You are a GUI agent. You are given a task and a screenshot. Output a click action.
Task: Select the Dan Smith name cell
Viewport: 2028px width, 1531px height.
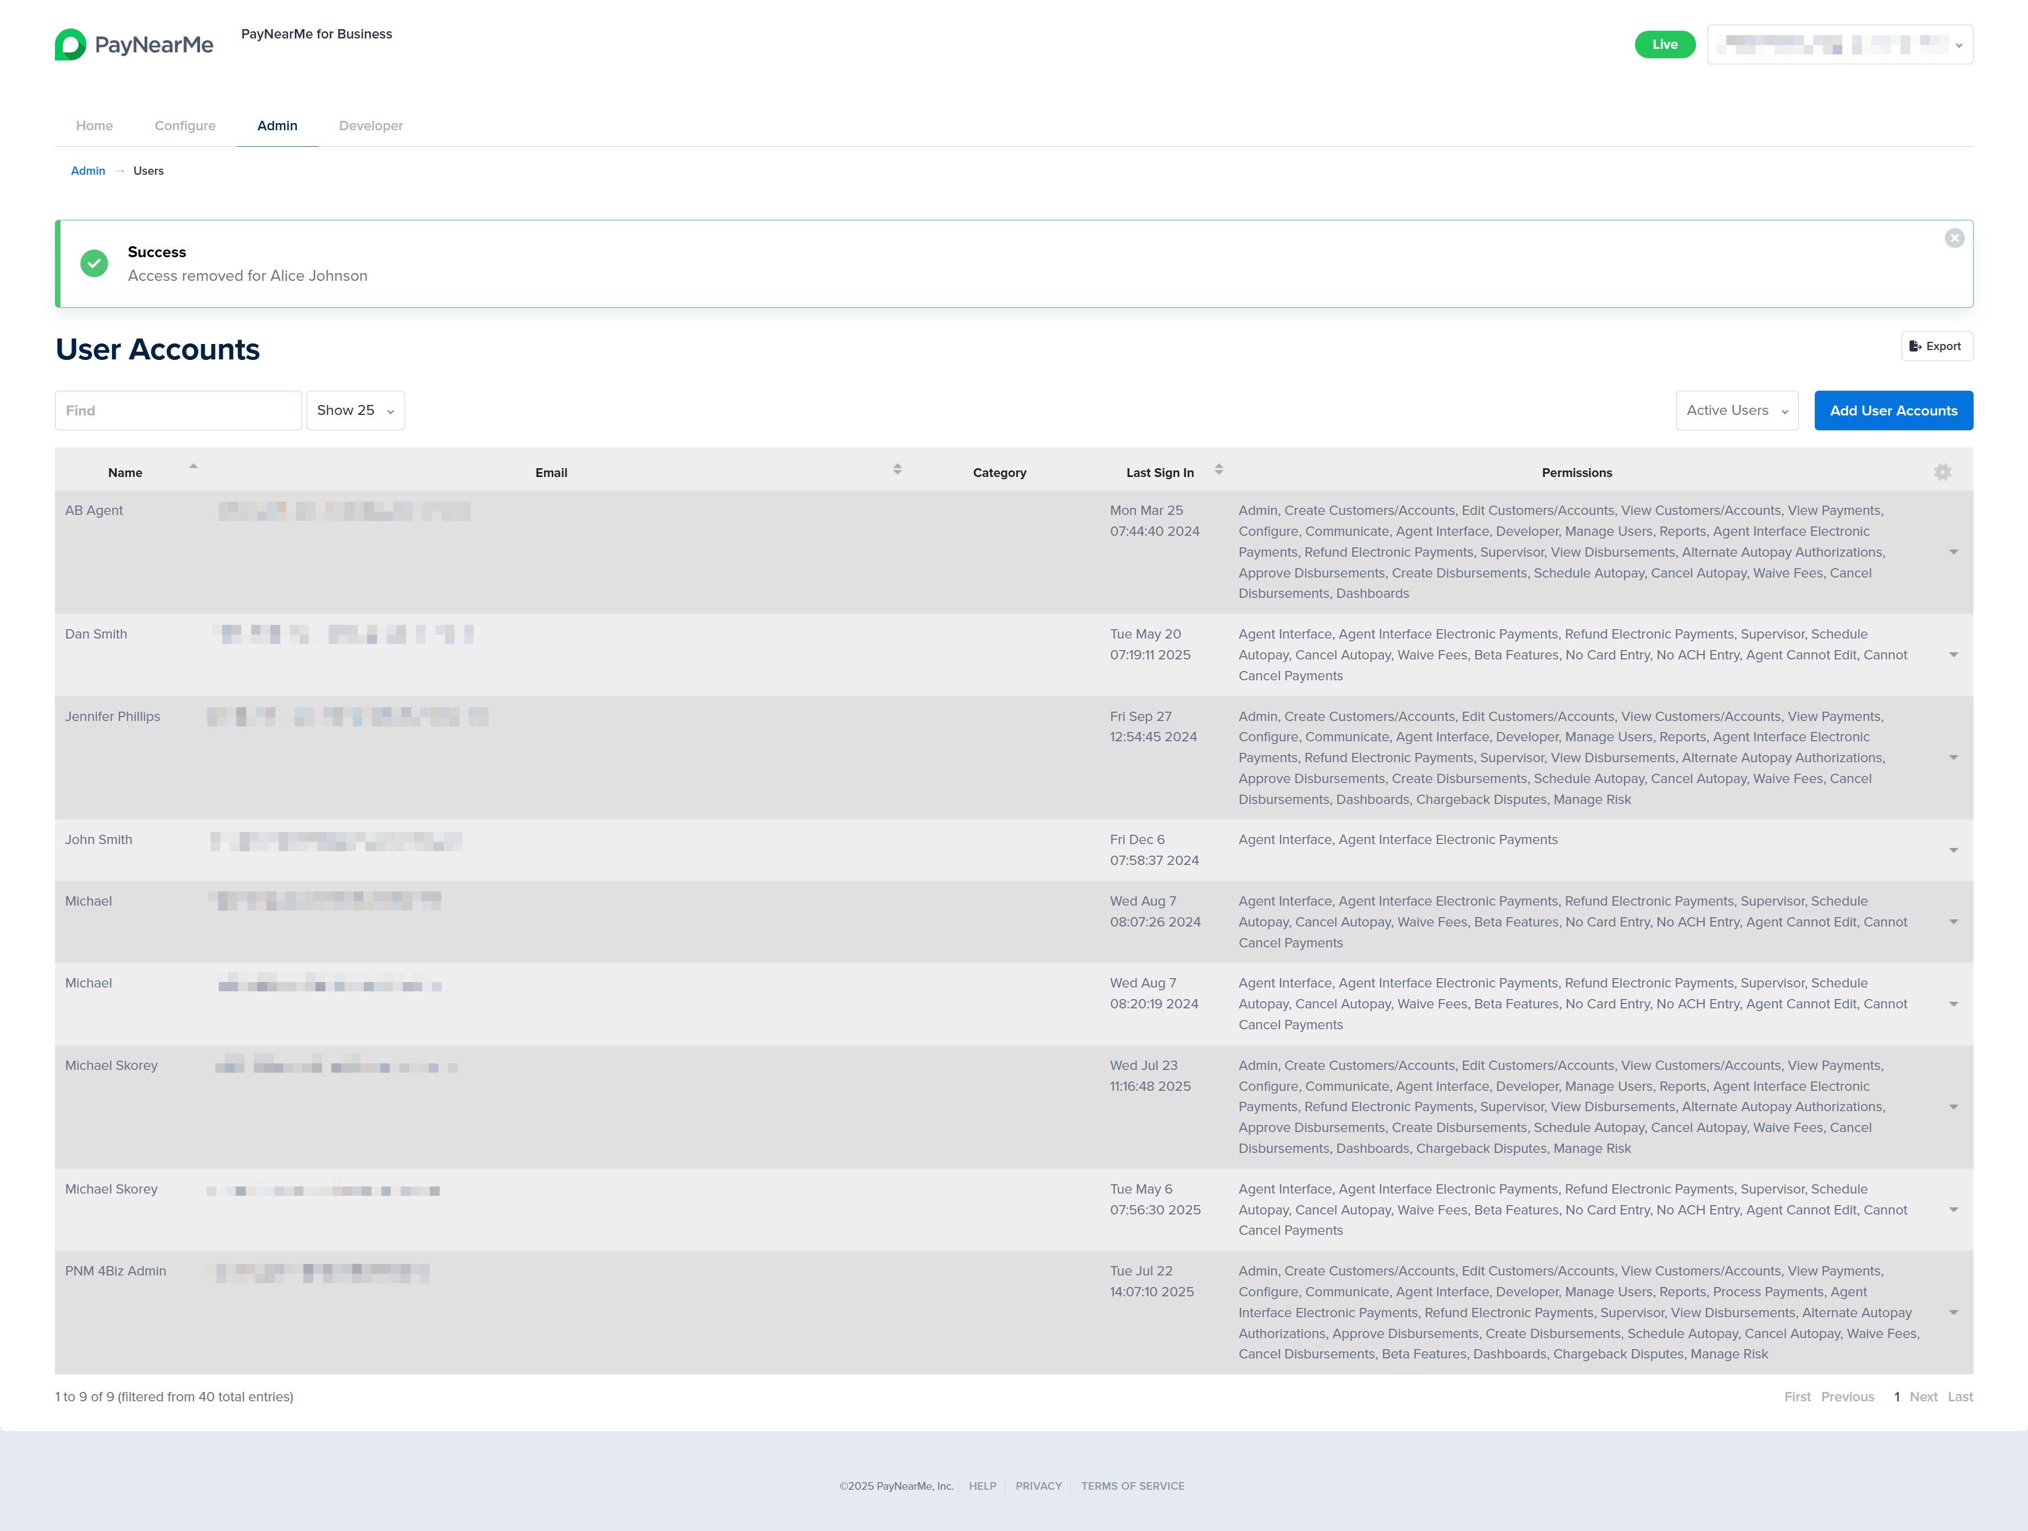point(96,634)
